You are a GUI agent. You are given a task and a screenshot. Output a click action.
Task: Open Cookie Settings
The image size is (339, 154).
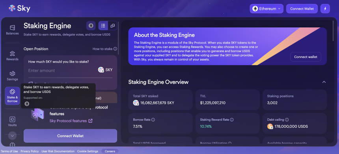click(88, 151)
